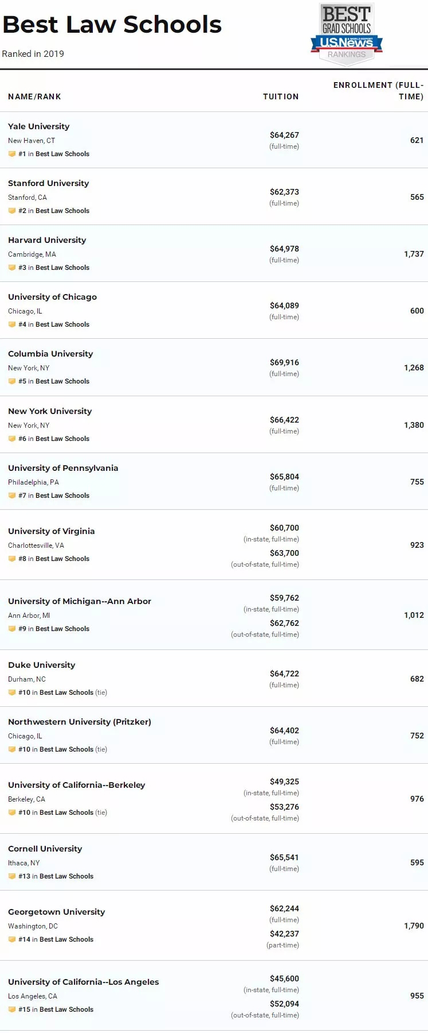The image size is (428, 1033).
Task: Open the Yale University listing
Action: 38,126
